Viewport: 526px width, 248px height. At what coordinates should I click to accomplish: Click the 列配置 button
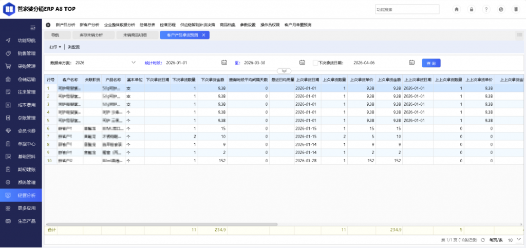tap(74, 47)
